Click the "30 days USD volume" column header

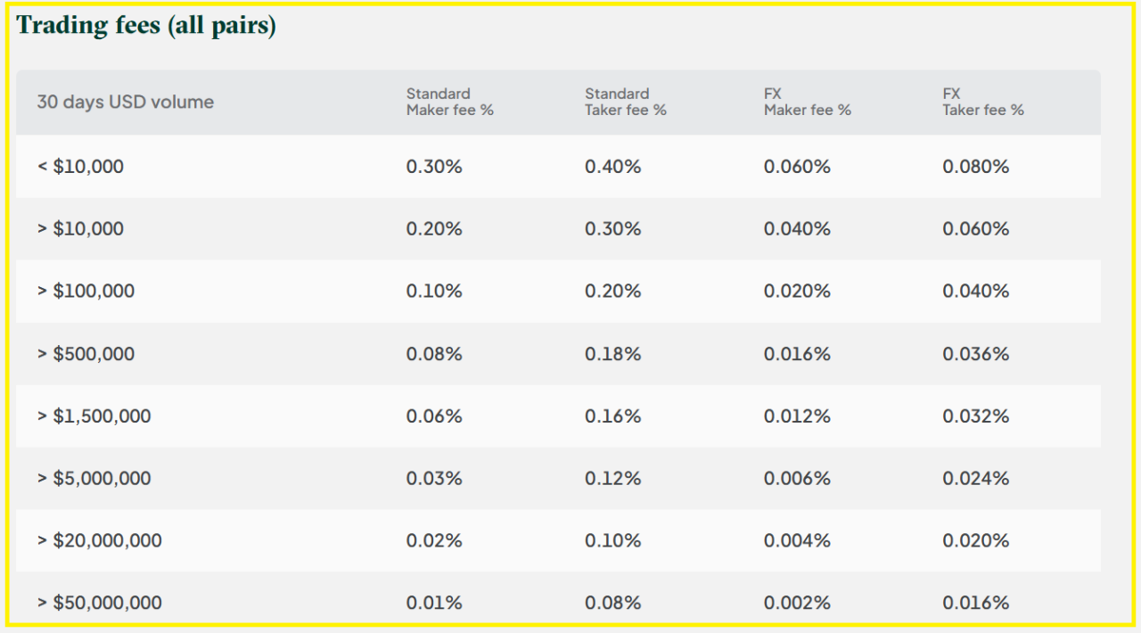tap(125, 103)
